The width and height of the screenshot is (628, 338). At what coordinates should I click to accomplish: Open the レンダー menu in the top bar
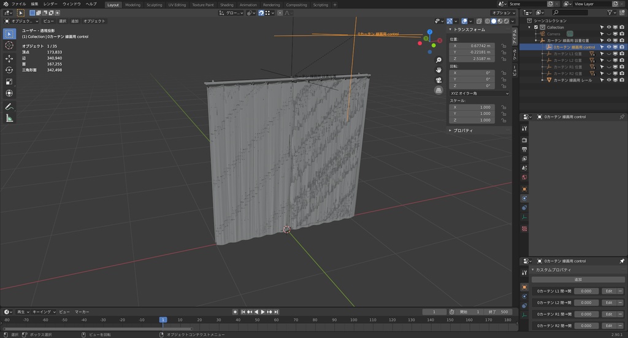(50, 4)
